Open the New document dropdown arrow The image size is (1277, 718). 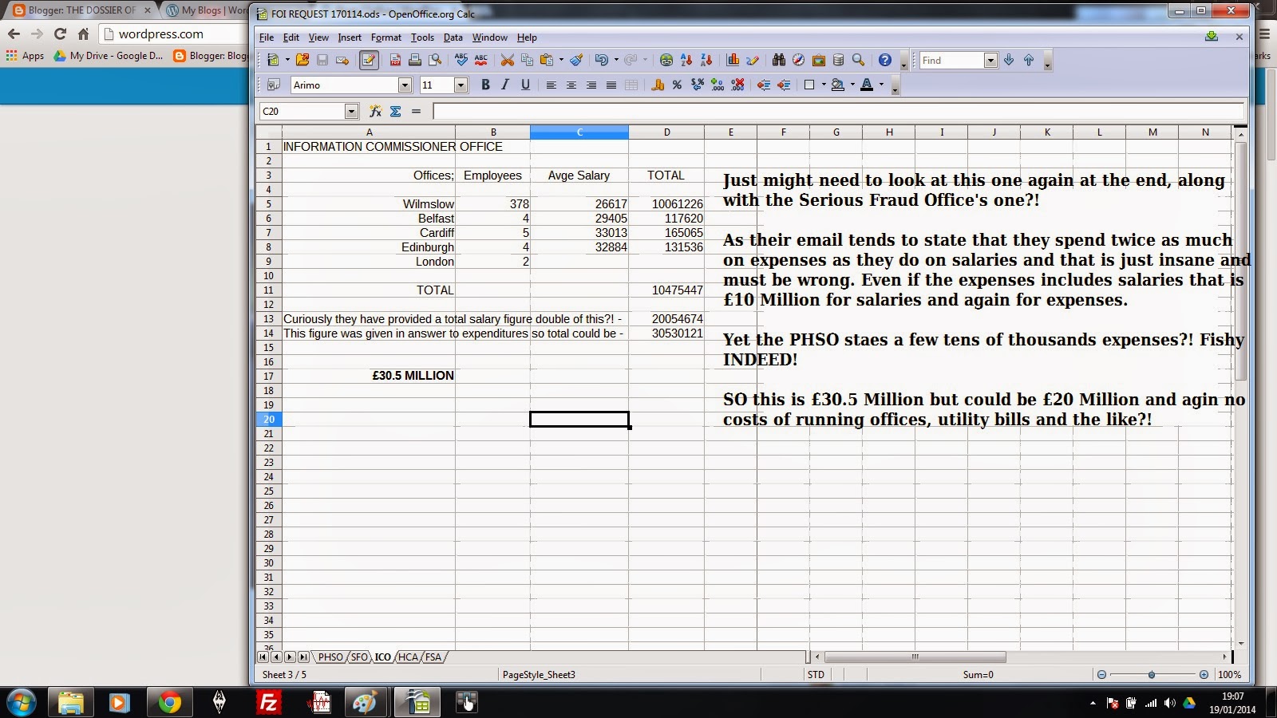pos(287,61)
